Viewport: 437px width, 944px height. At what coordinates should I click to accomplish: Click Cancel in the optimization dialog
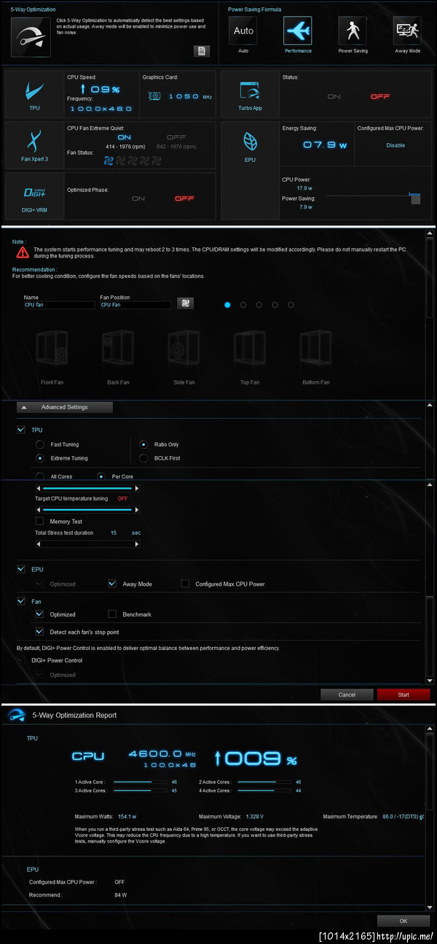347,695
